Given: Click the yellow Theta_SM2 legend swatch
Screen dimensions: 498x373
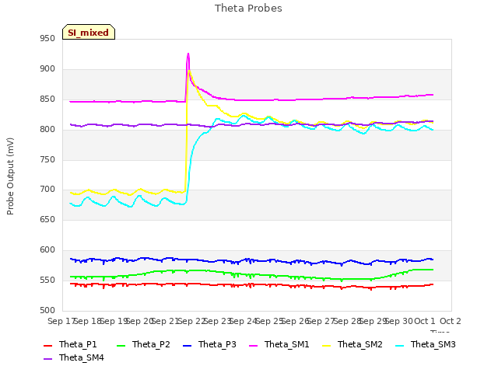Looking at the screenshot, I should tap(327, 345).
